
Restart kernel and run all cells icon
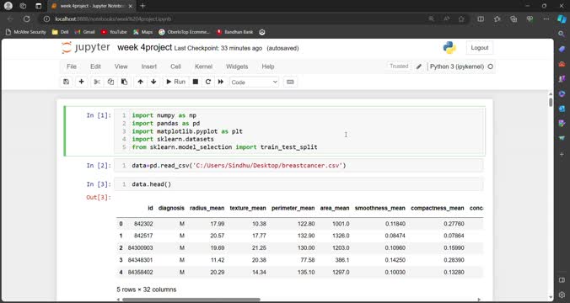click(221, 82)
